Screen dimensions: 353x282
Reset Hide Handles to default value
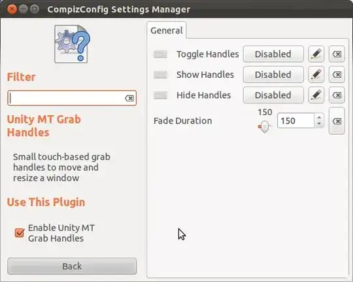(337, 95)
